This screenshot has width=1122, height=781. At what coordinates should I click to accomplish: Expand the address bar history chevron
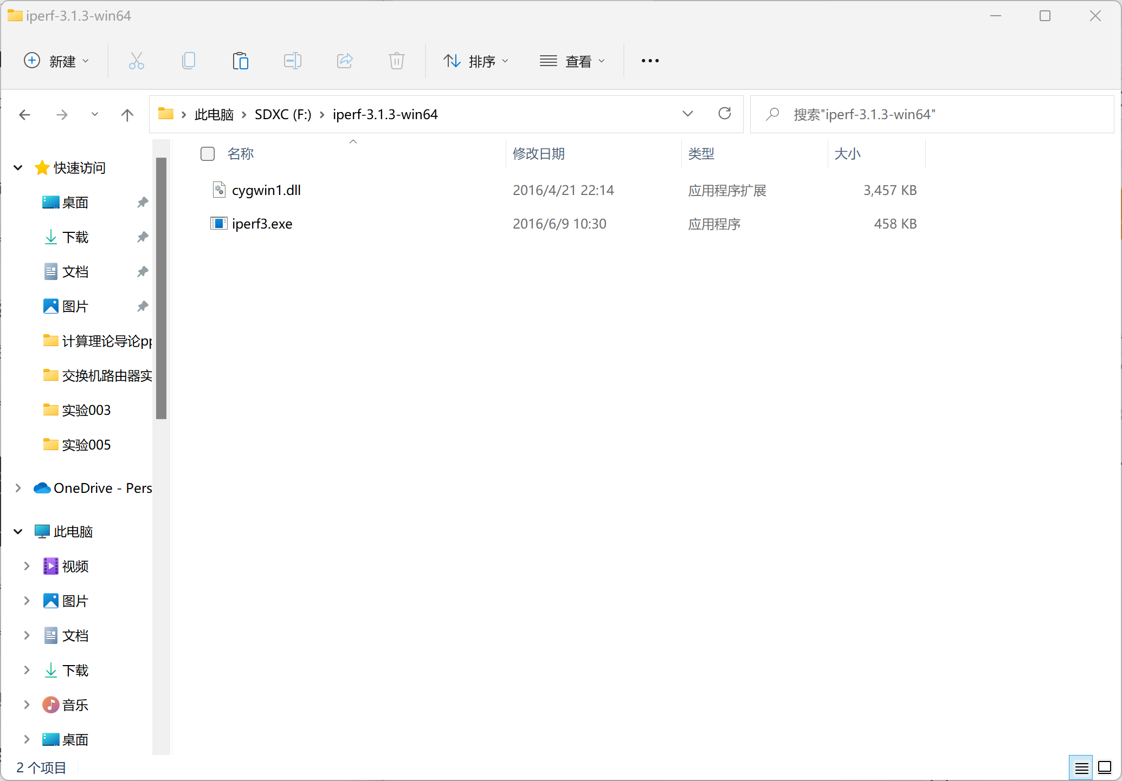click(687, 114)
